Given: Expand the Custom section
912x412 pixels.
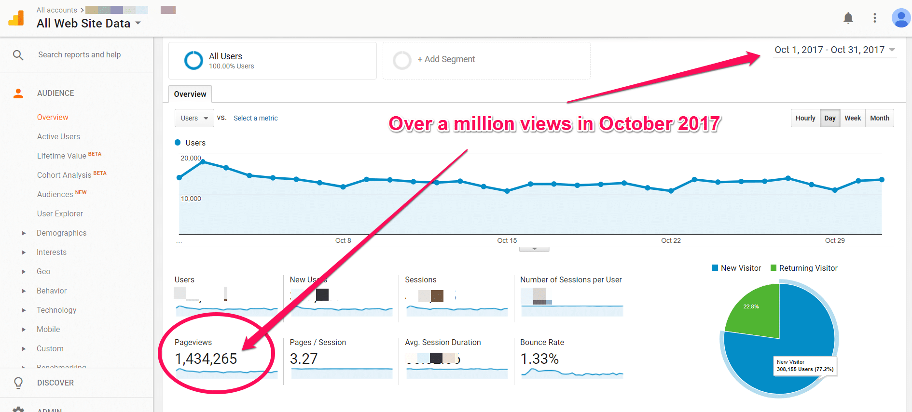Looking at the screenshot, I should pos(24,349).
